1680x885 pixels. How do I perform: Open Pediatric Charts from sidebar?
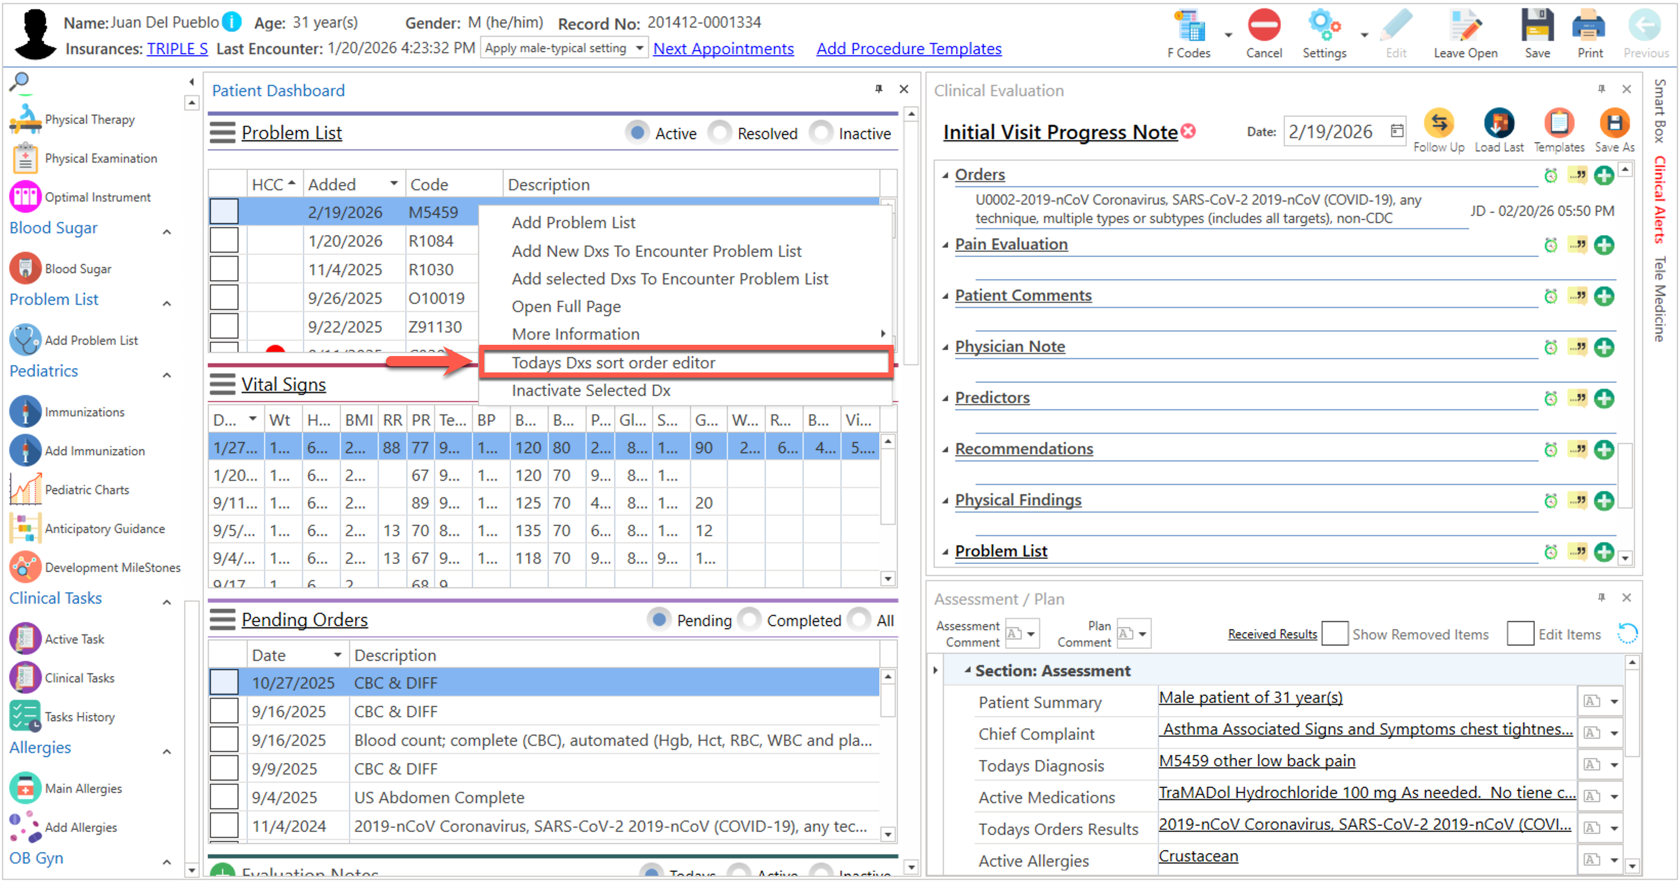pyautogui.click(x=87, y=490)
